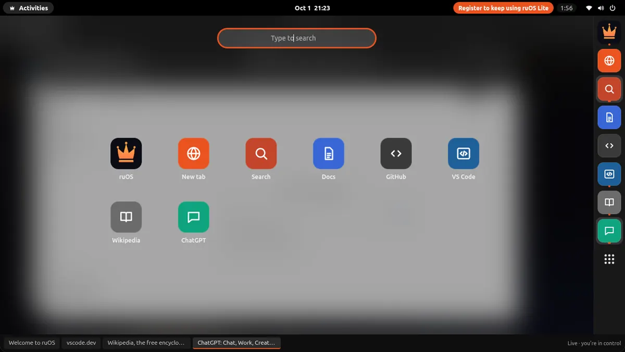Click the magnifier Search dock icon
The image size is (625, 352).
coord(609,89)
